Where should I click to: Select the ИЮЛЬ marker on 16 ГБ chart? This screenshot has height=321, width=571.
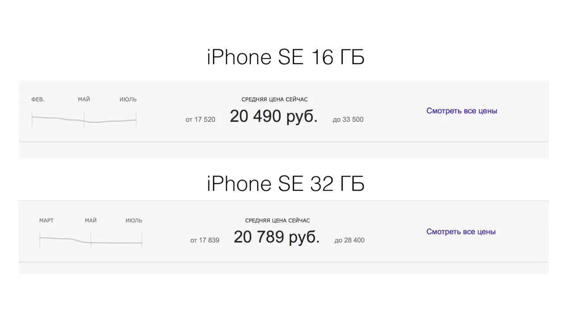128,99
